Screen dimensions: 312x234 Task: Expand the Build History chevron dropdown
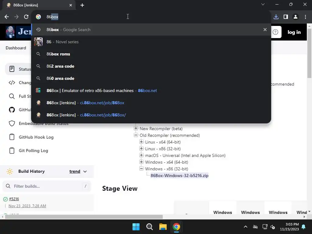(85, 171)
